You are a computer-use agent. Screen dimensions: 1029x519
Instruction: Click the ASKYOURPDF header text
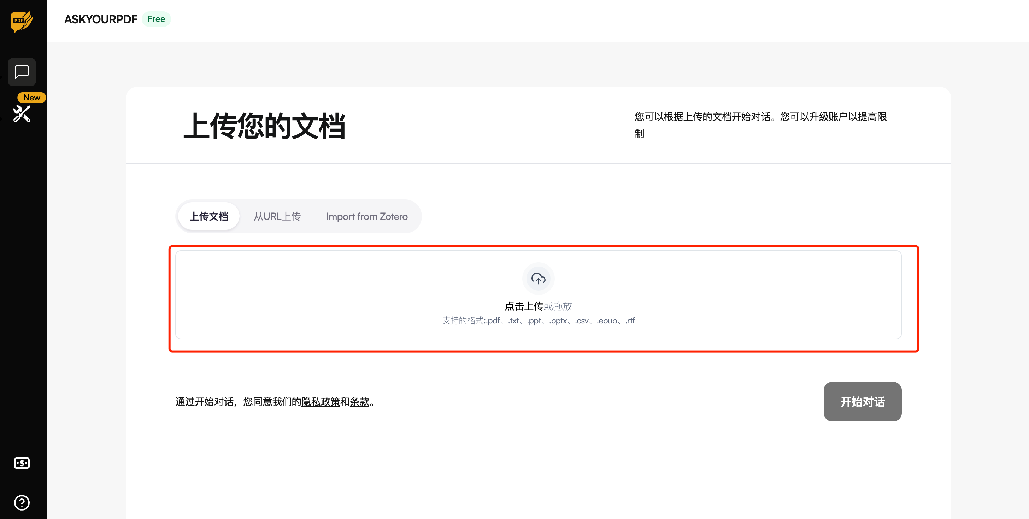101,19
